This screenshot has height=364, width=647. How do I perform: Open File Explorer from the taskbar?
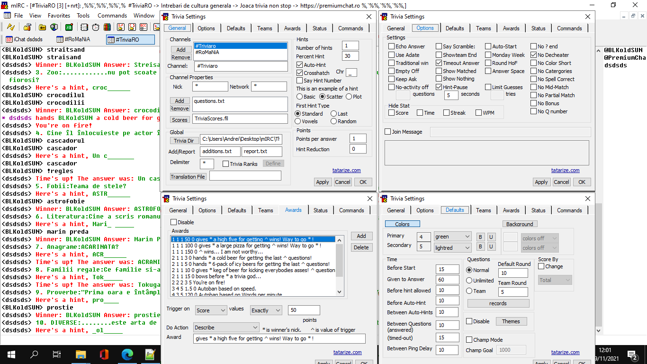[81, 355]
